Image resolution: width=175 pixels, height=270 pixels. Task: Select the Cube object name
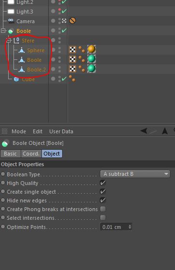pos(28,79)
